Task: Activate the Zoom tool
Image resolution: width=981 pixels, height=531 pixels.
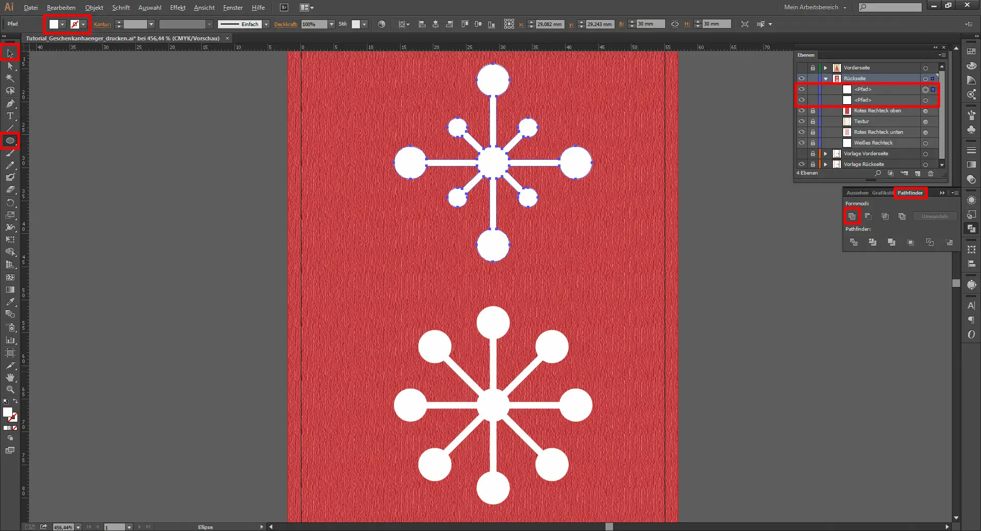Action: [x=10, y=390]
